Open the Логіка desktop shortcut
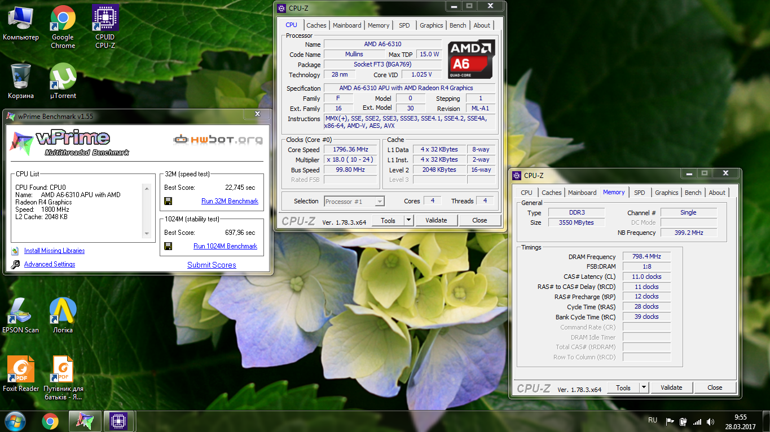The image size is (770, 432). 63,315
